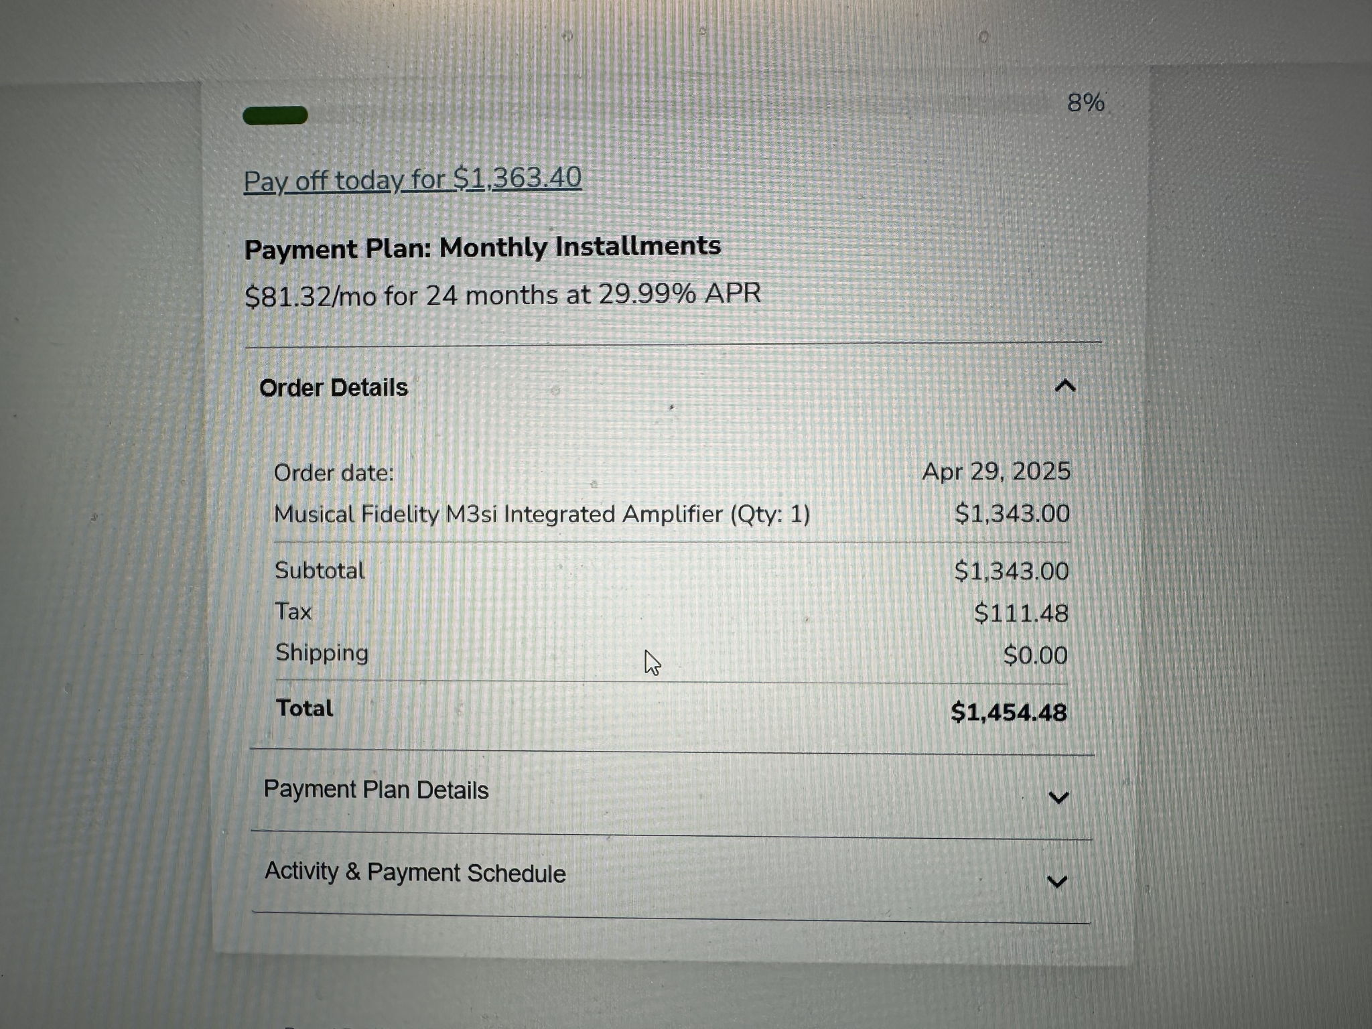Click the Musical Fidelity M3si Integrated Amplifier item
The width and height of the screenshot is (1372, 1029).
click(542, 514)
